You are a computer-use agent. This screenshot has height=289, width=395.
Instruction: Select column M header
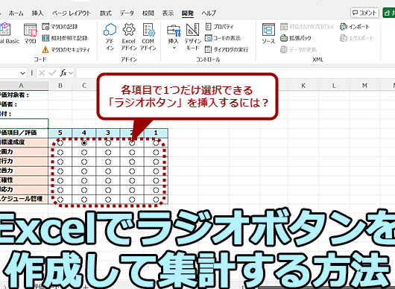coord(364,86)
